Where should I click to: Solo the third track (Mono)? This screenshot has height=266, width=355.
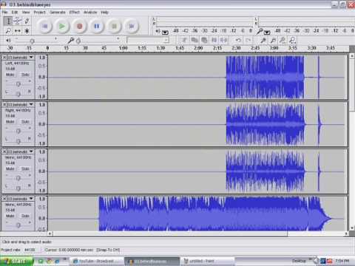25,168
